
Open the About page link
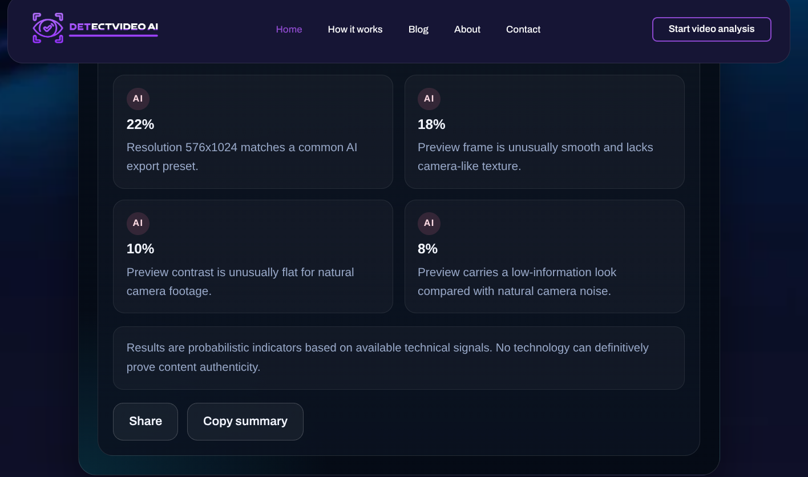pos(467,29)
